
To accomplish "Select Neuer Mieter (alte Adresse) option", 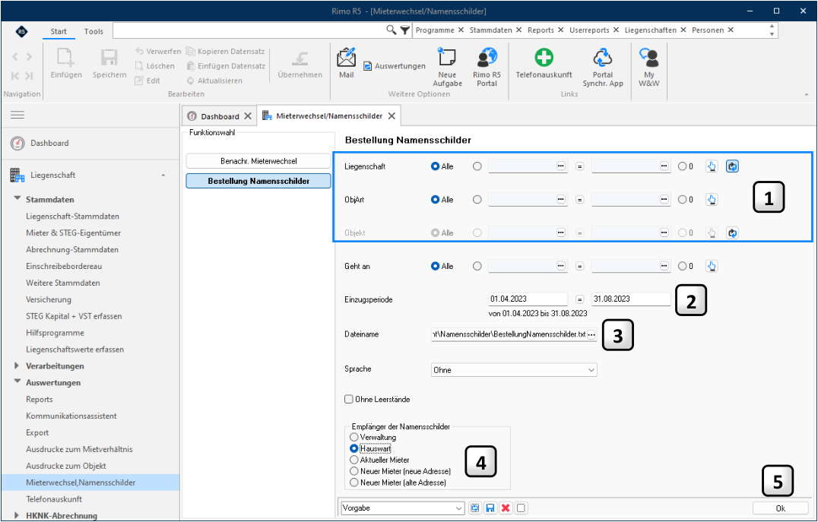I will (x=398, y=483).
